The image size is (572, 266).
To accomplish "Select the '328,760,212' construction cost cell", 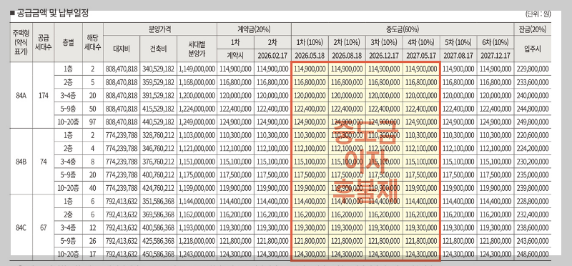I will 158,135.
